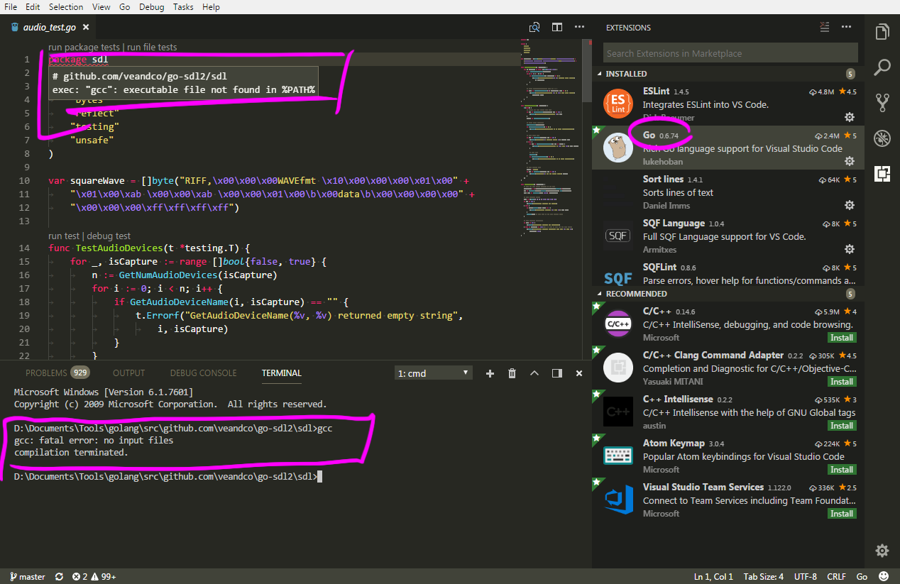Image resolution: width=900 pixels, height=584 pixels.
Task: Close the terminal panel
Action: tap(579, 373)
